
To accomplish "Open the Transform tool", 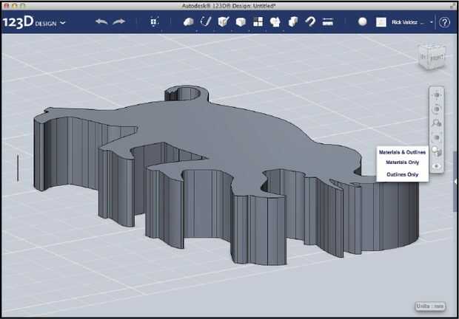I will [x=154, y=22].
